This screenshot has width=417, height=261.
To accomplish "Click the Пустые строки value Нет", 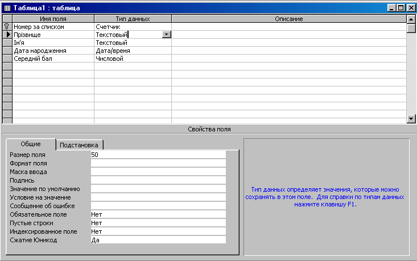I will (x=158, y=223).
